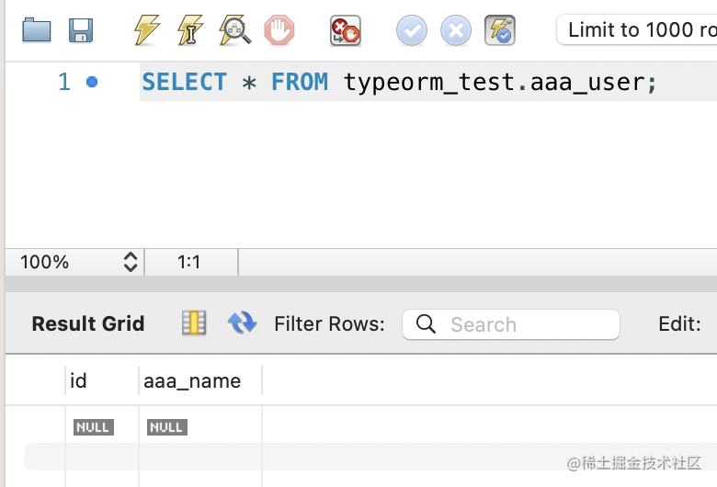The height and width of the screenshot is (487, 717).
Task: Execute query with the lightning bolt icon
Action: [146, 30]
